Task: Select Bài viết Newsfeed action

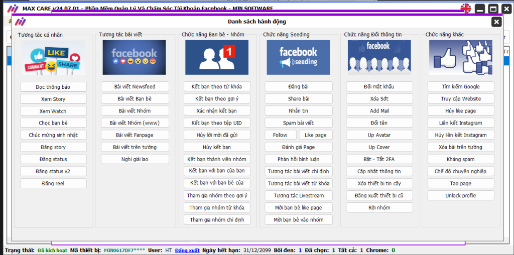Action: click(135, 86)
